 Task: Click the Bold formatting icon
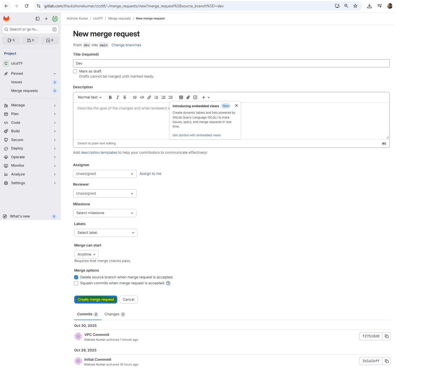point(110,97)
